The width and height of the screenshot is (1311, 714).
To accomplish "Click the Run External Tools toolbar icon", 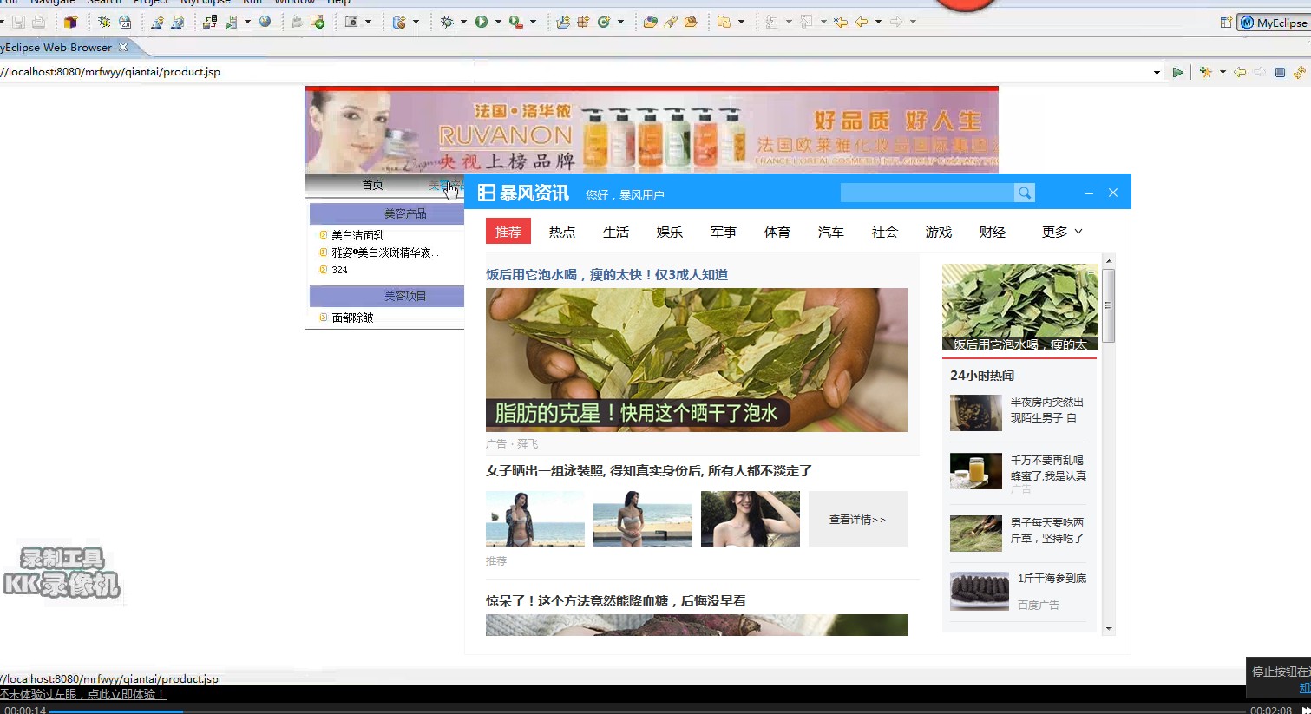I will (515, 22).
